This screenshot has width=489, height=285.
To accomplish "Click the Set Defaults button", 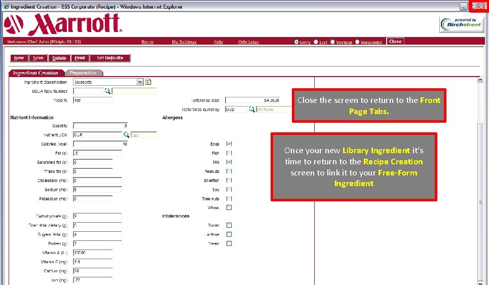I will 110,58.
